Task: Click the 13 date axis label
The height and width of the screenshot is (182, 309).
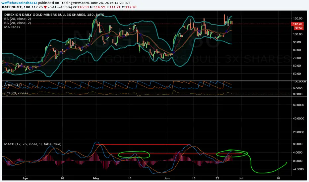Action: (x=194, y=178)
